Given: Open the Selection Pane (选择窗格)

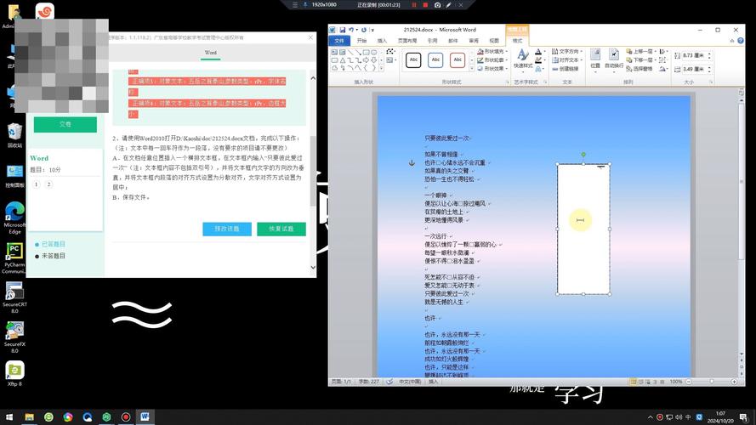Looking at the screenshot, I should [x=642, y=69].
